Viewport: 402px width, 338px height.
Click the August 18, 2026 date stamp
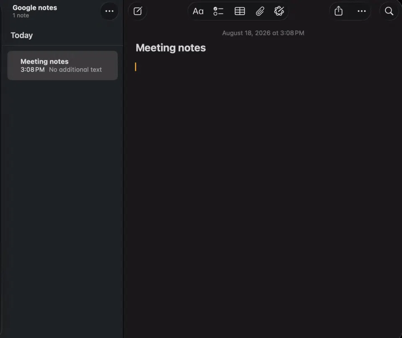(x=263, y=33)
